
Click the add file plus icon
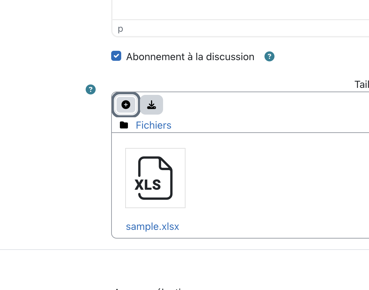click(x=126, y=105)
